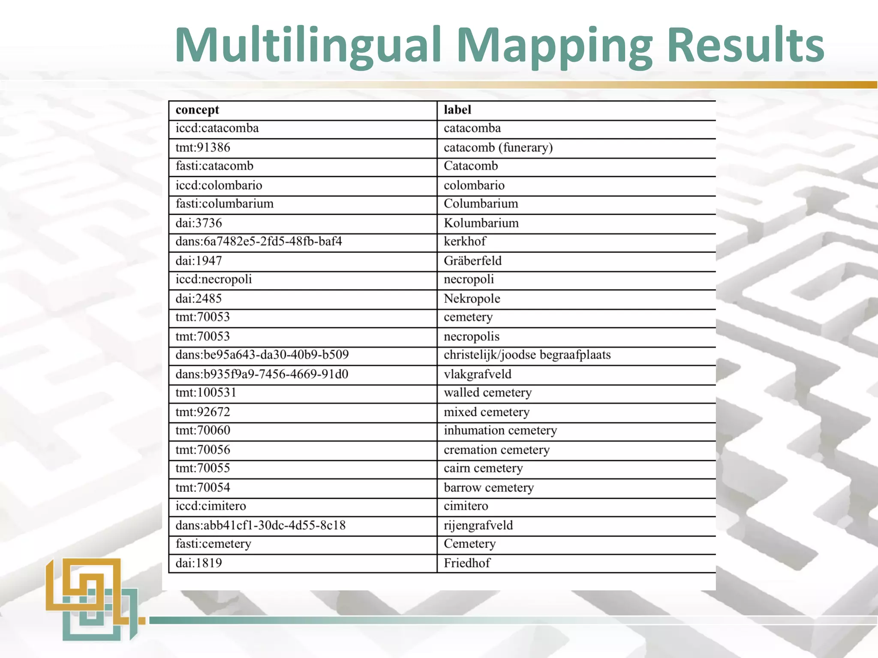Click the label 'rijengrafveld'
This screenshot has width=878, height=658.
coord(478,526)
